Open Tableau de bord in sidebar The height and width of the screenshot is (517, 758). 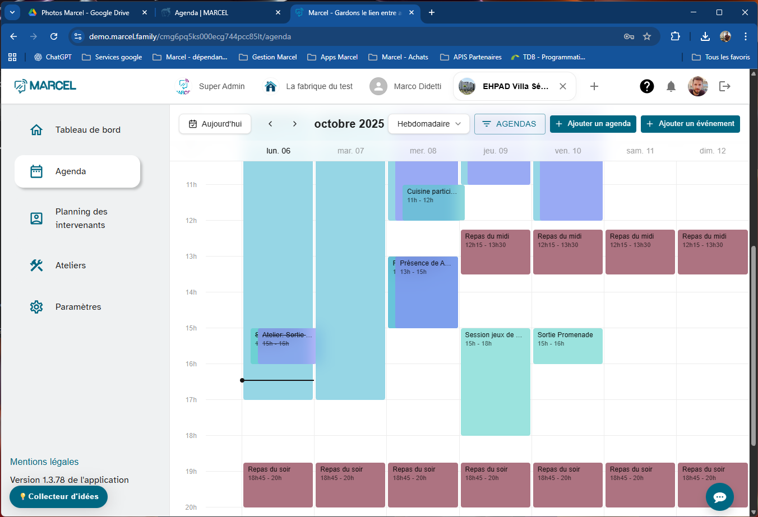(x=87, y=130)
